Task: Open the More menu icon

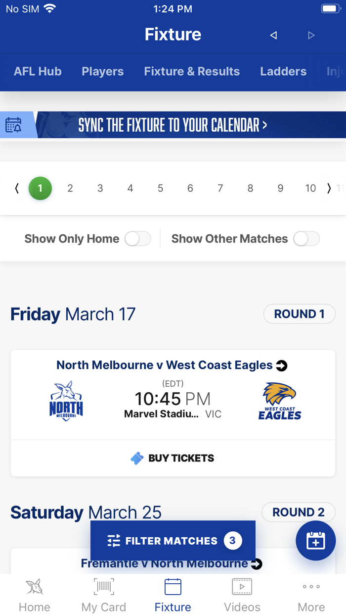Action: point(311,586)
